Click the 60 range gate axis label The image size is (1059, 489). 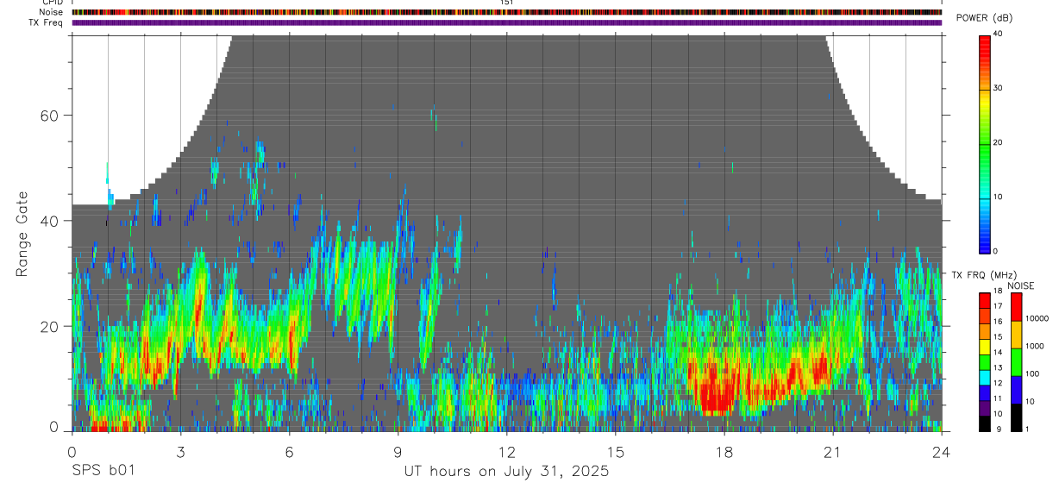[x=47, y=116]
